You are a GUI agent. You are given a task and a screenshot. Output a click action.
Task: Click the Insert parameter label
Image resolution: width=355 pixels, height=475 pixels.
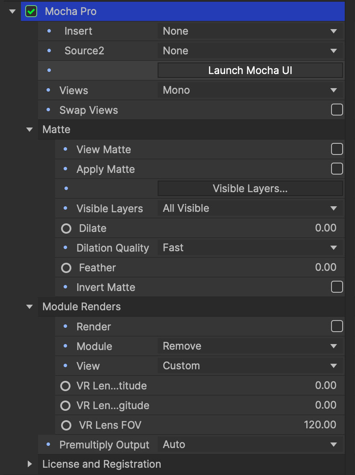(78, 31)
